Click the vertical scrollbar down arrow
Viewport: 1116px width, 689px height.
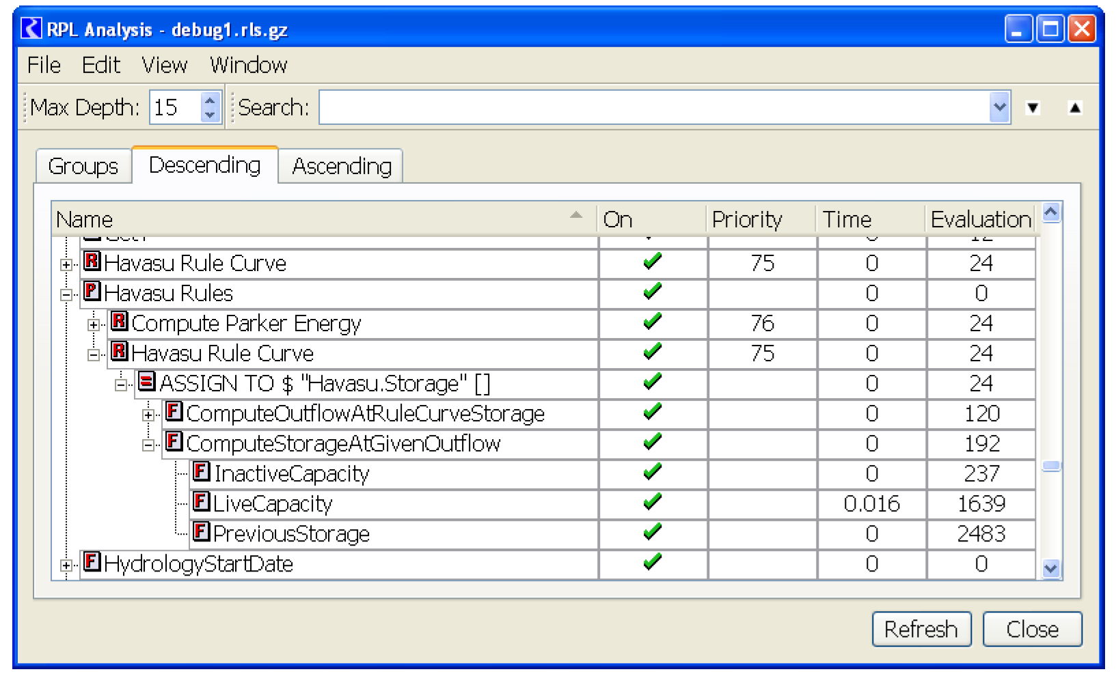(1050, 568)
